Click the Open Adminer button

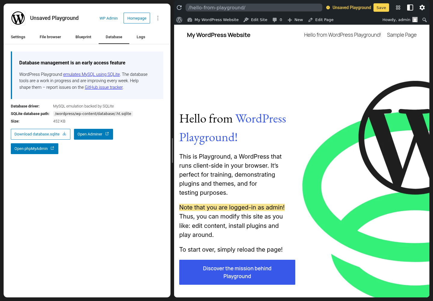click(94, 134)
